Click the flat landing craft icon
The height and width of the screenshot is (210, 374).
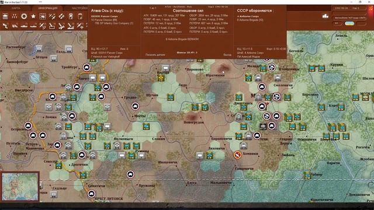click(x=33, y=26)
